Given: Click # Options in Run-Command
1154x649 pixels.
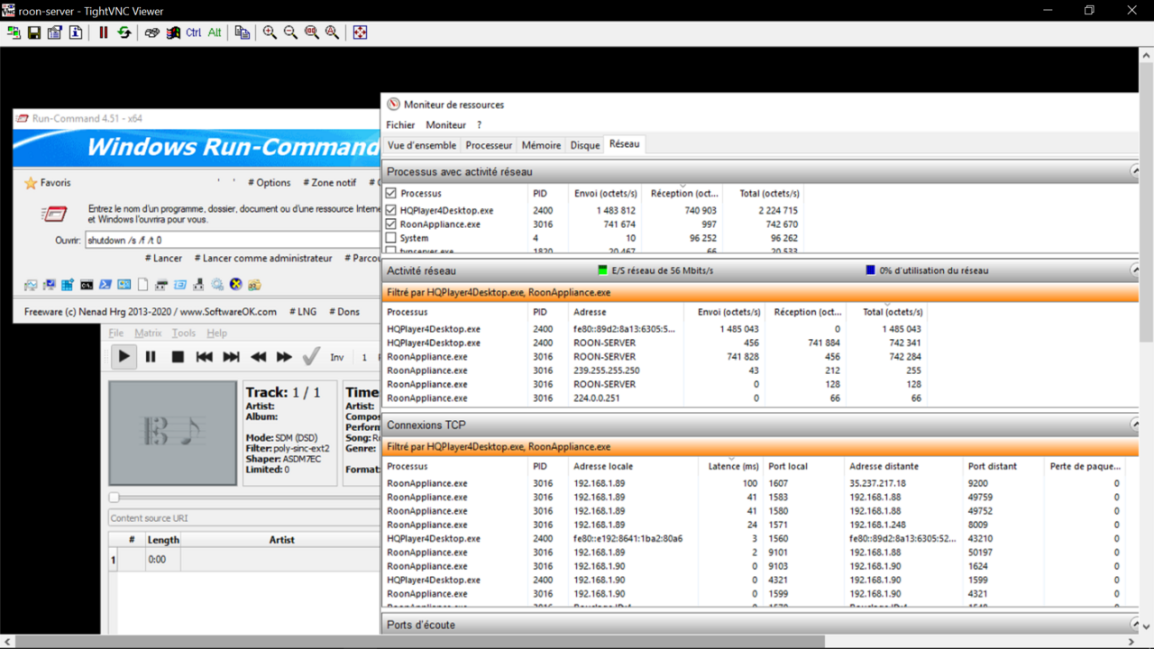Looking at the screenshot, I should point(270,183).
